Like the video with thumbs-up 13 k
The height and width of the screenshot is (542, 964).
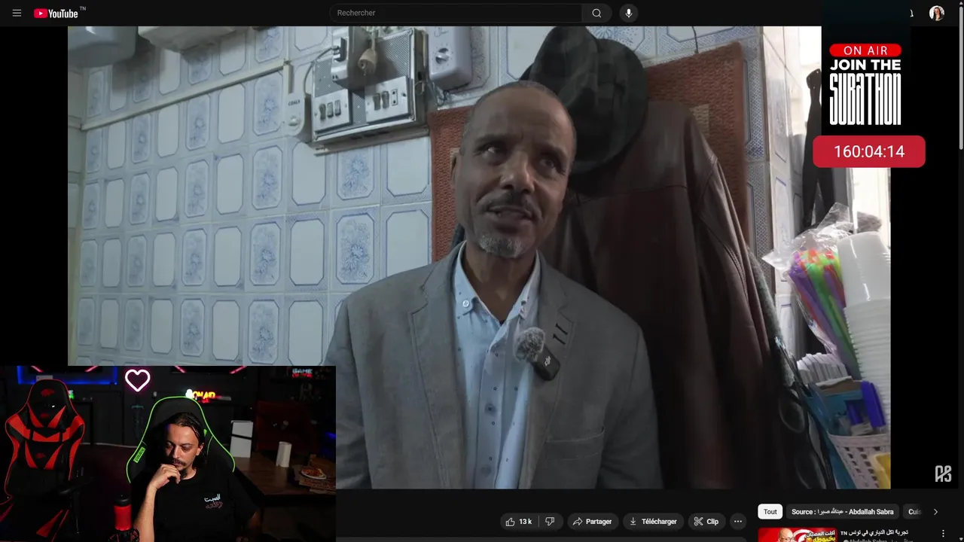click(518, 521)
